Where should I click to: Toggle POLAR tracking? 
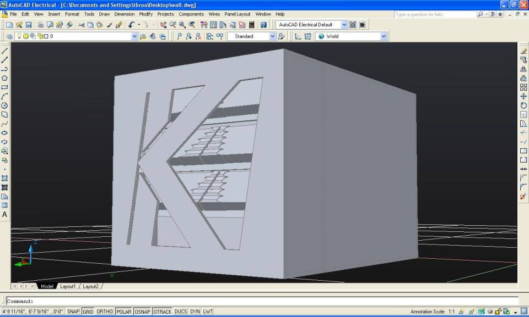[124, 312]
